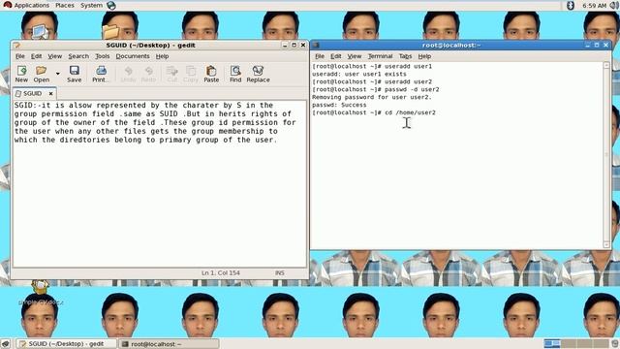
Task: Click the Redo toolbar icon
Action: click(x=148, y=74)
